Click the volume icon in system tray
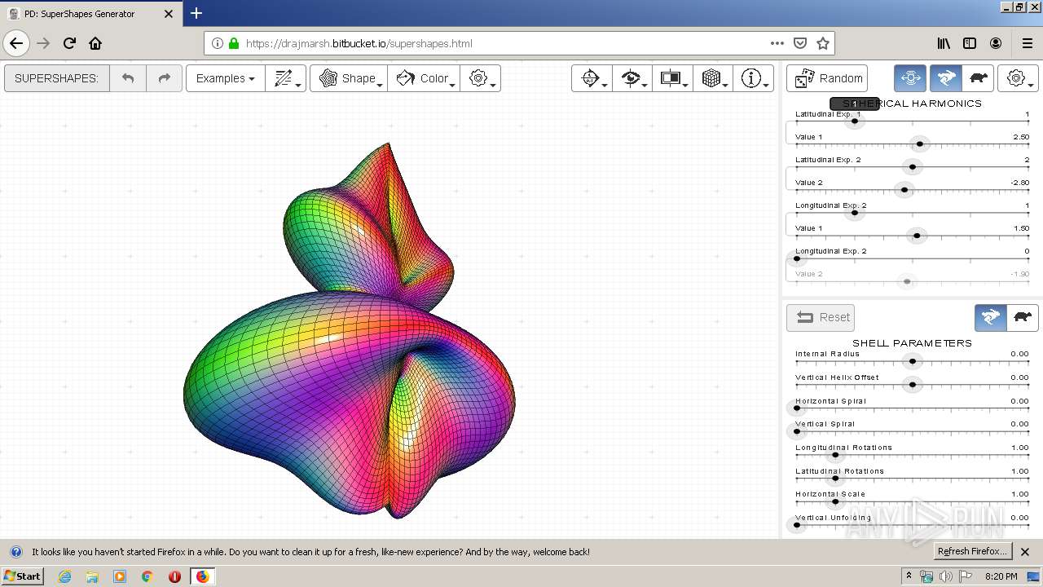 [x=946, y=576]
